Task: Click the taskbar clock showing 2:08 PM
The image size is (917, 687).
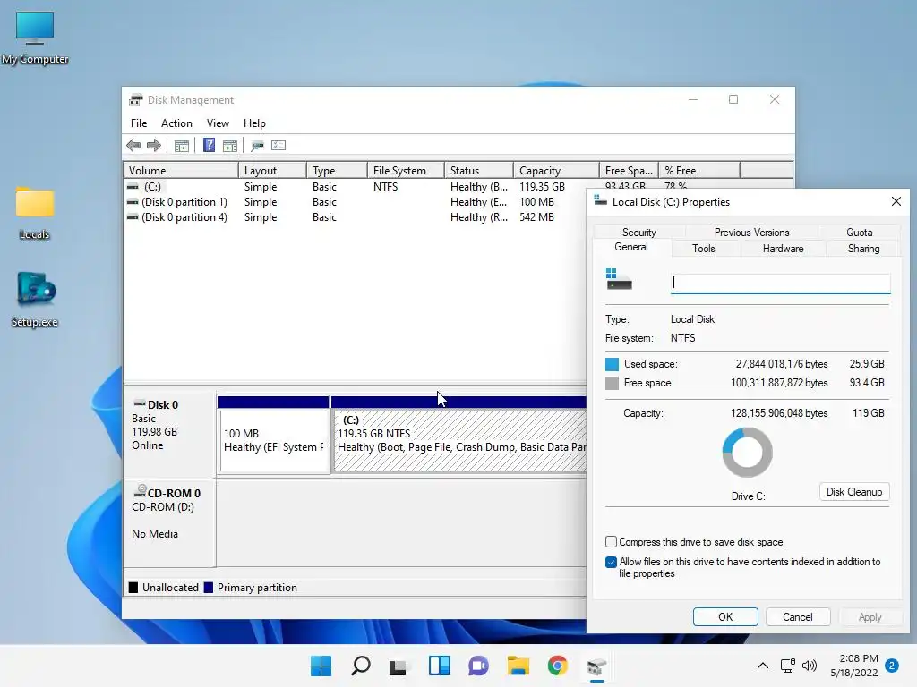Action: pyautogui.click(x=854, y=666)
